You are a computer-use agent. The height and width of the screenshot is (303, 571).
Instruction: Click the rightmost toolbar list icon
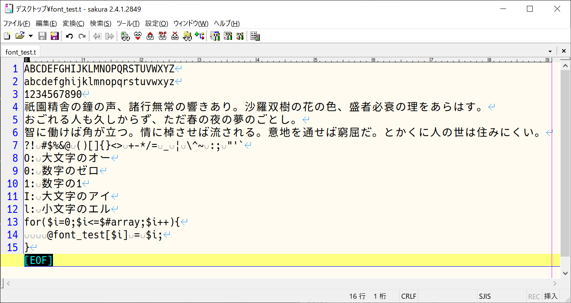(255, 36)
